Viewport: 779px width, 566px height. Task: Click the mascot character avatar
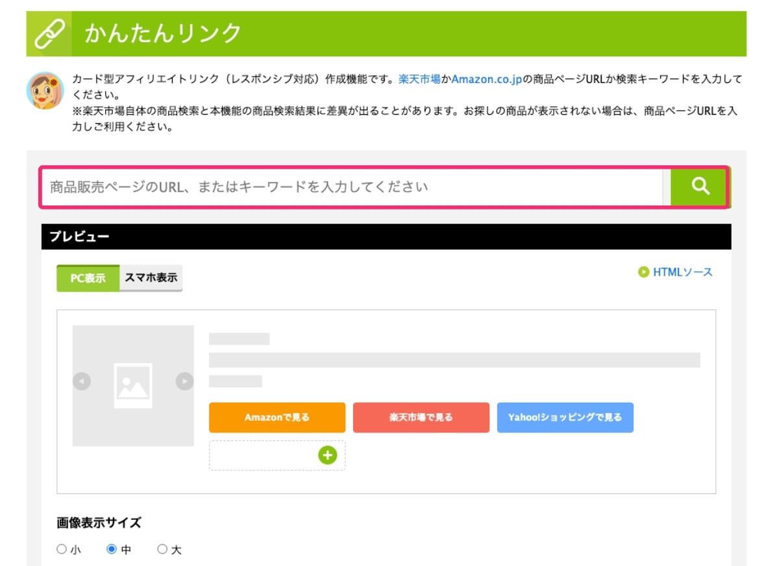(45, 90)
